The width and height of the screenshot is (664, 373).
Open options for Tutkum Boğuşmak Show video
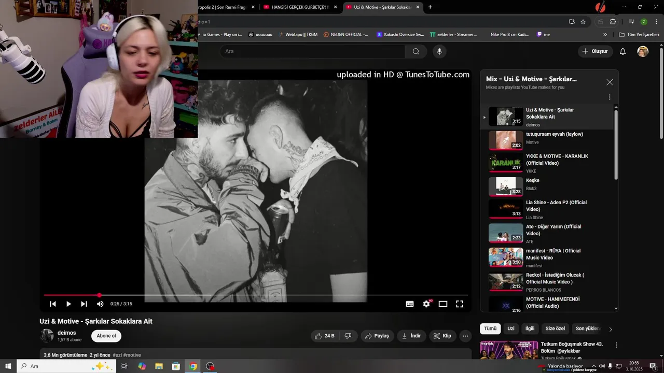click(616, 345)
